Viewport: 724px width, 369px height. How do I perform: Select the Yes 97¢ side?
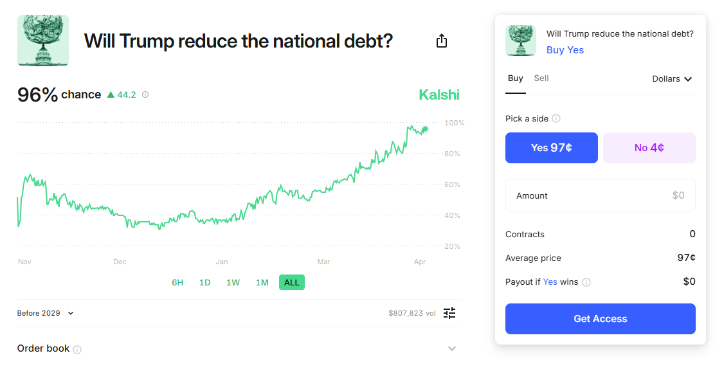[x=551, y=148]
